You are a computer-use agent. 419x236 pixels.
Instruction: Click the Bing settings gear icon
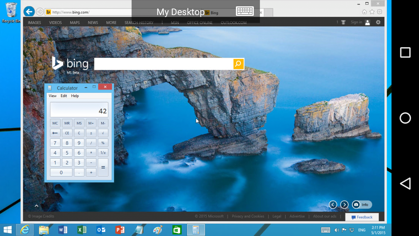click(378, 22)
